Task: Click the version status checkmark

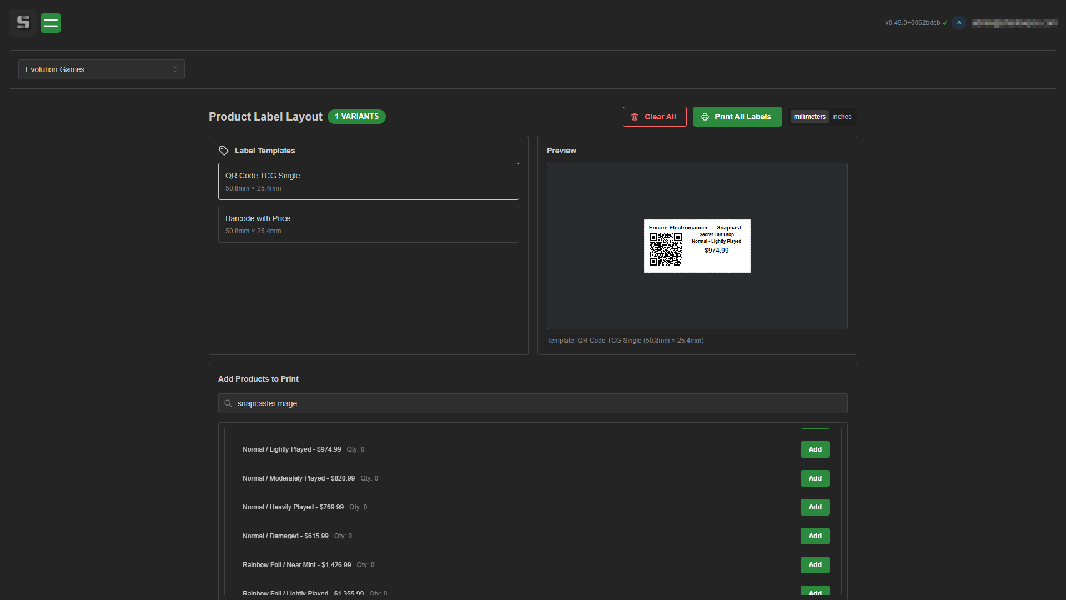Action: point(945,23)
